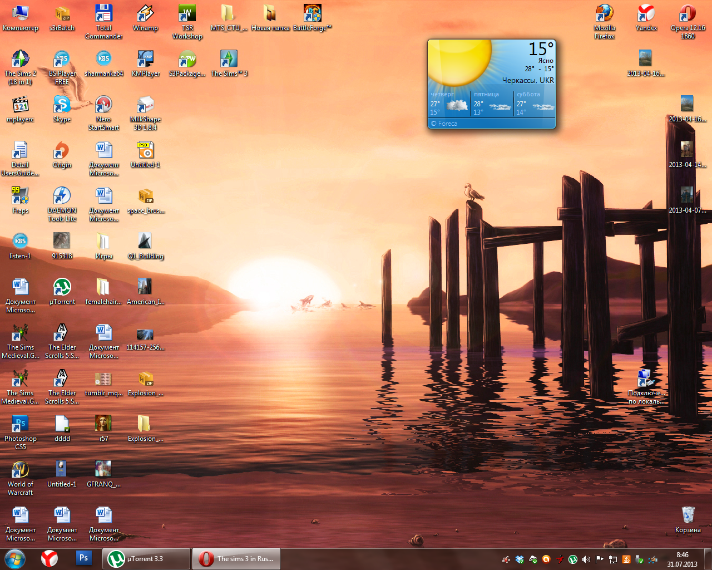Select the Корзина recycle bin
The image size is (712, 570).
(x=688, y=515)
